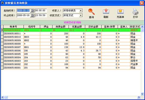Sort by the 帐单号 column header
Screen dimensions: 145x100
point(13,27)
